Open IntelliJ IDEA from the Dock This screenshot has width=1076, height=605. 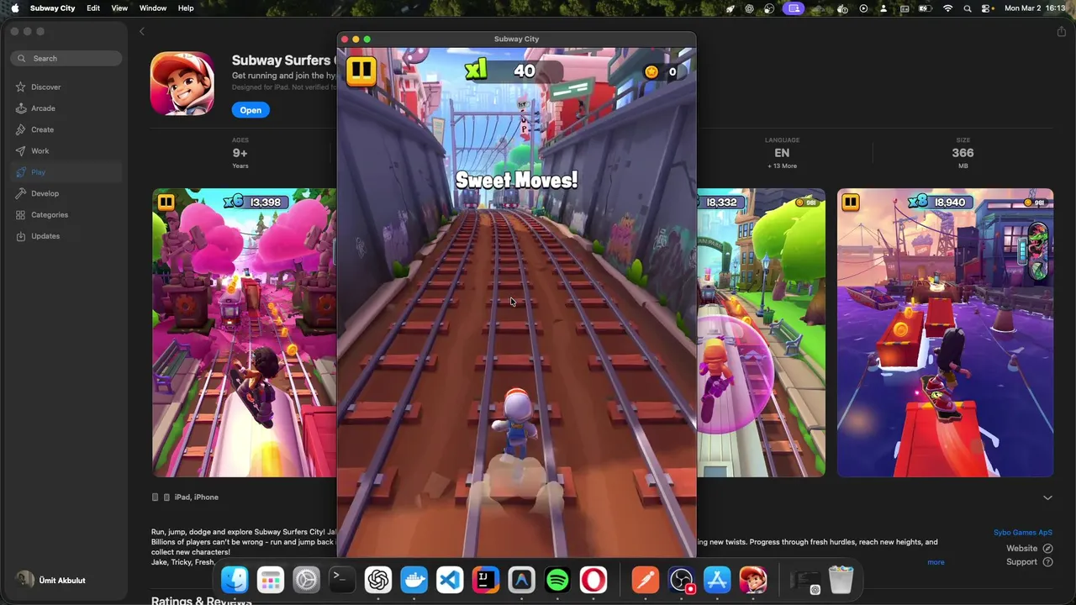pyautogui.click(x=486, y=580)
